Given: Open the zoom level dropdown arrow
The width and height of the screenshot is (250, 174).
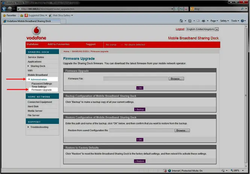Looking at the screenshot, I should coord(243,171).
